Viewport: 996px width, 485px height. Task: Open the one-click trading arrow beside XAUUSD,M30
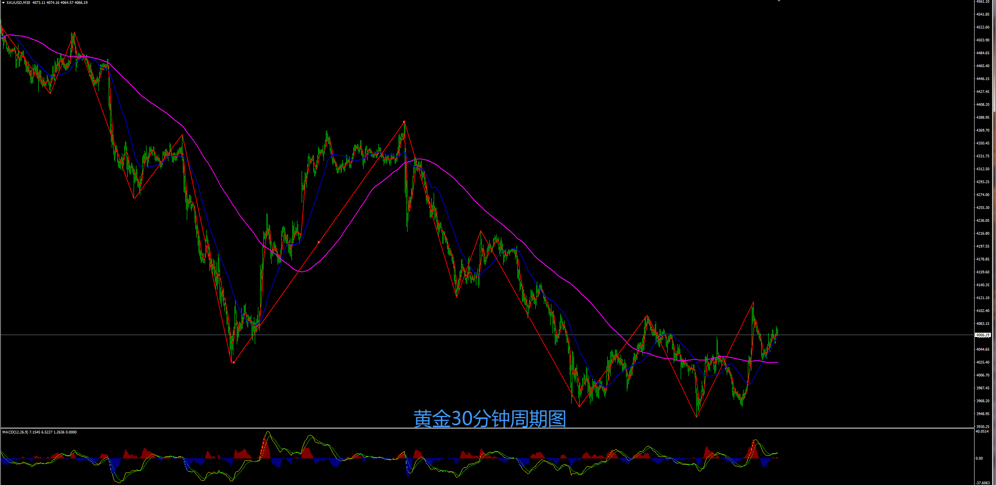click(3, 3)
